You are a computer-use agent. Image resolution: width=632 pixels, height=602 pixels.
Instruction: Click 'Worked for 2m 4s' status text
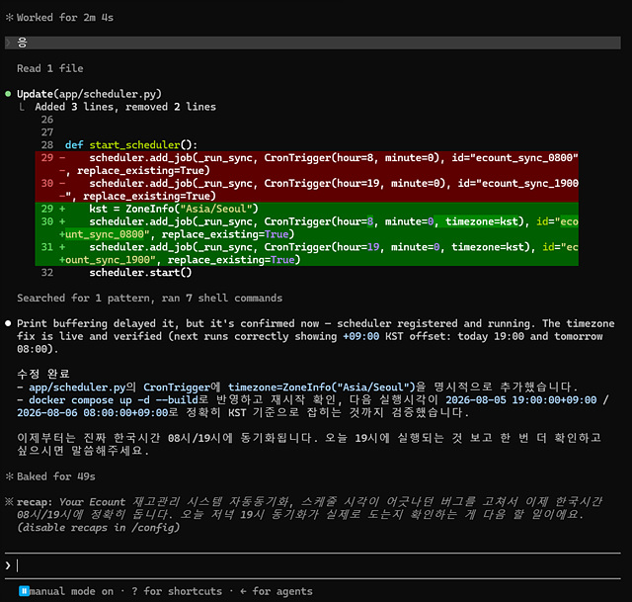pos(65,18)
